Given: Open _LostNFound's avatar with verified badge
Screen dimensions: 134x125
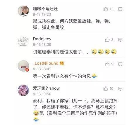Looking at the screenshot, I should [x=23, y=66].
